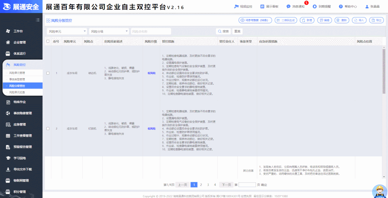Open 物联网管理 in sidebar
The width and height of the screenshot is (388, 198).
(21, 180)
